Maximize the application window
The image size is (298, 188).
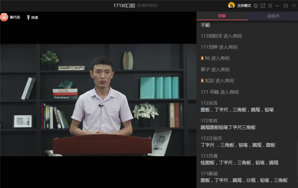tap(285, 6)
